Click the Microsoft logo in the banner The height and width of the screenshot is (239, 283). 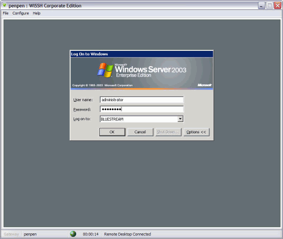click(x=204, y=85)
